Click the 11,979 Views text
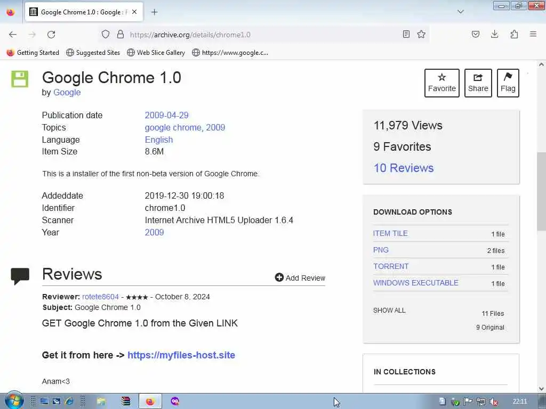Viewport: 546px width, 409px height. (x=408, y=125)
